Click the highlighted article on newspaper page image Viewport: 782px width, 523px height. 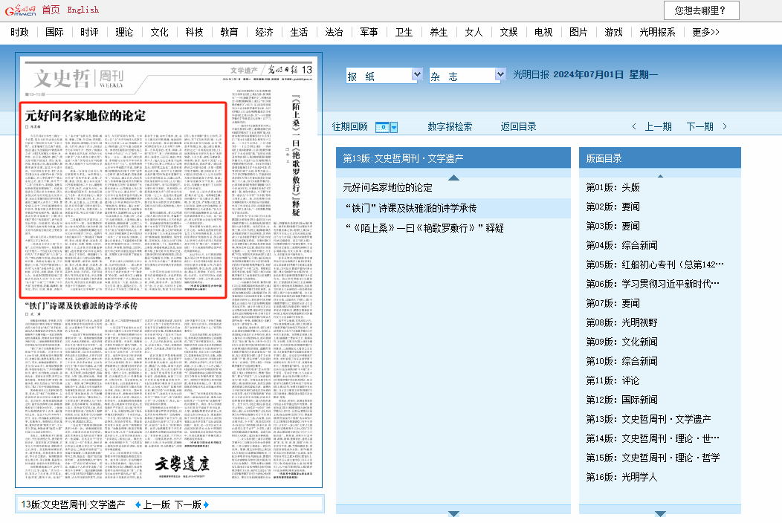122,199
